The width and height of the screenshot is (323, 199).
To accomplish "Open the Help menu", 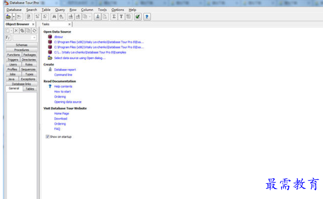I will (132, 10).
